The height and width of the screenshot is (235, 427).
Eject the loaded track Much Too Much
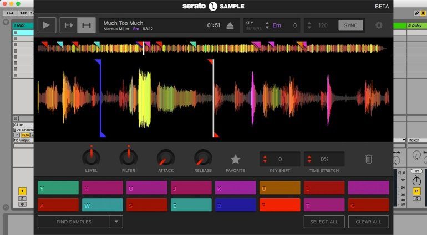(x=230, y=25)
